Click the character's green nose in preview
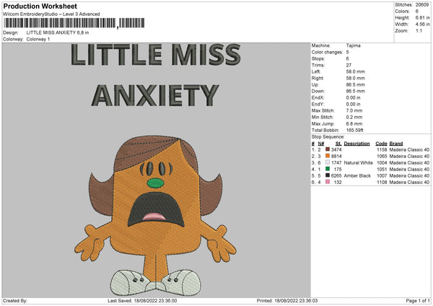Viewport: 433px width, 306px height. click(x=155, y=183)
